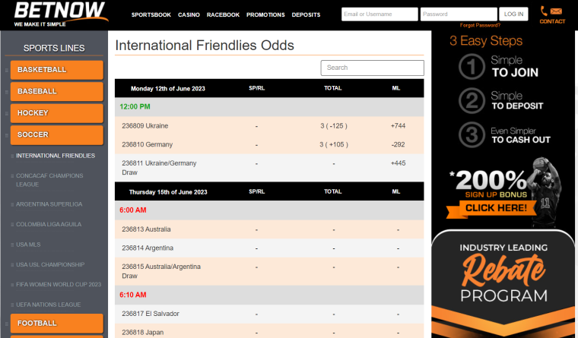Viewport: 578px width, 338px height.
Task: Expand the BASKETBALL sports category
Action: (57, 70)
